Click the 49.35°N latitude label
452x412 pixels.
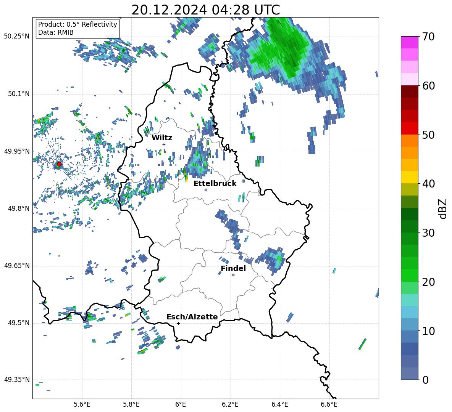point(16,380)
